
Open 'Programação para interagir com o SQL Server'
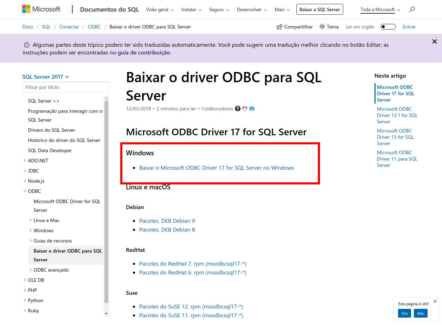pos(65,115)
